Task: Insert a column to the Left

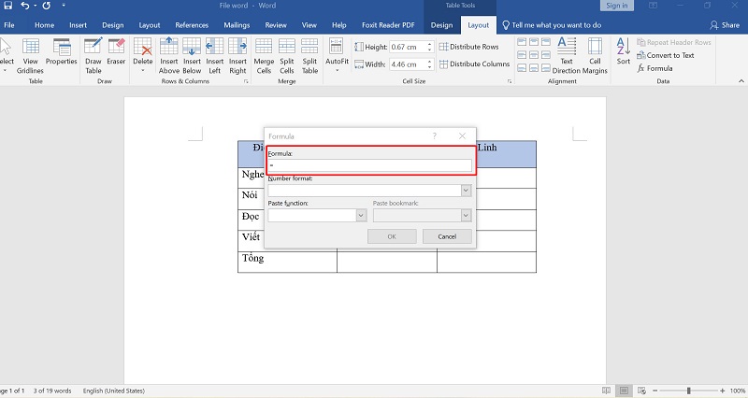Action: [215, 56]
